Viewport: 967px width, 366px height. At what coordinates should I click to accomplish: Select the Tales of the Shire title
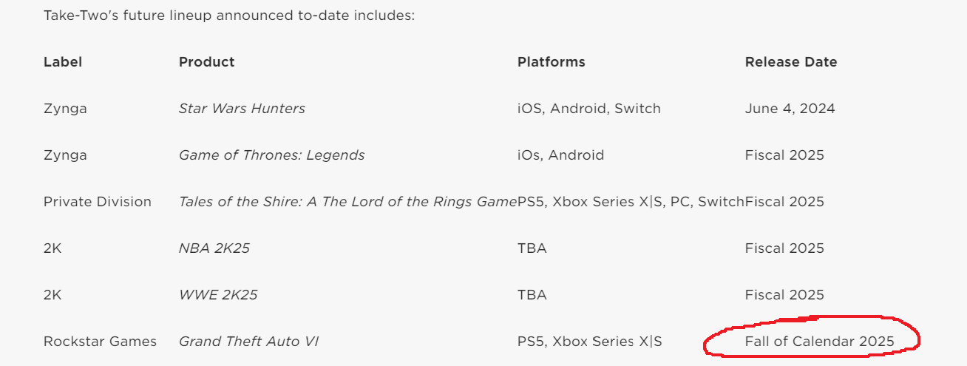[x=347, y=202]
